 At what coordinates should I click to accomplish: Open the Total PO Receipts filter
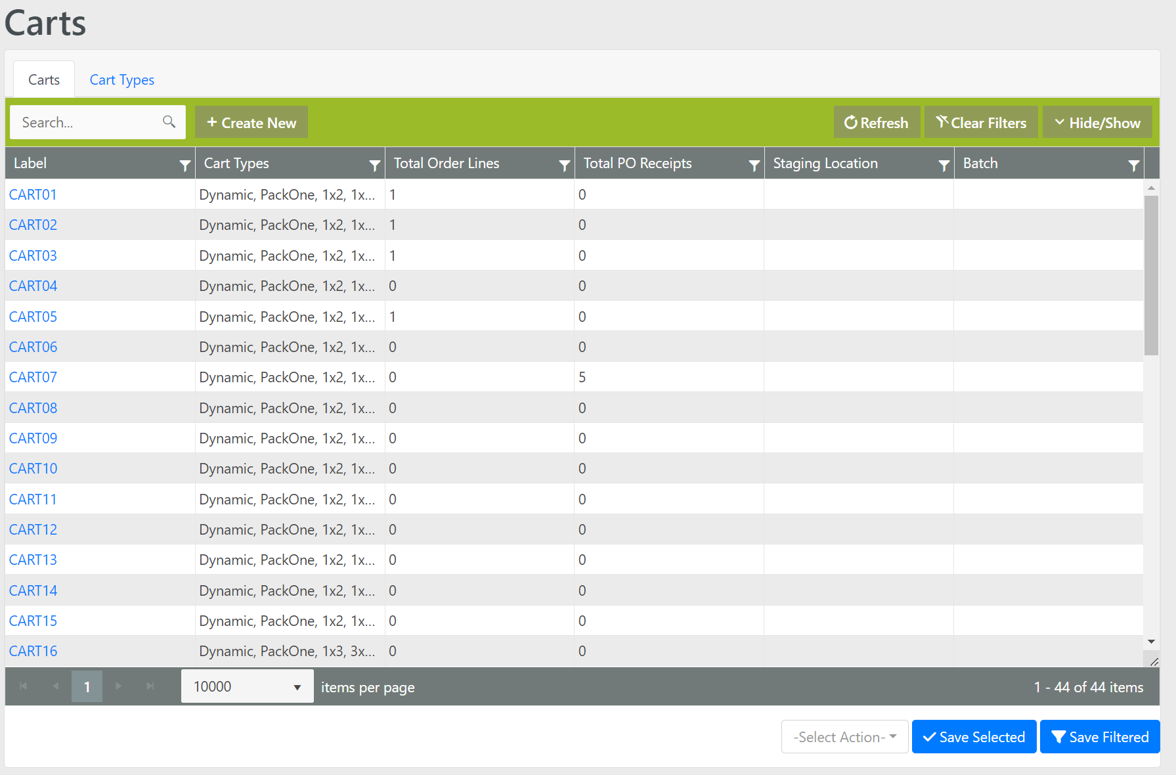click(754, 166)
